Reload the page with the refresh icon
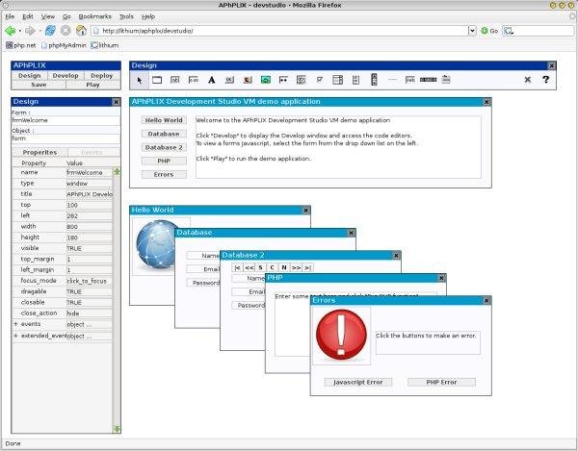 click(50, 31)
